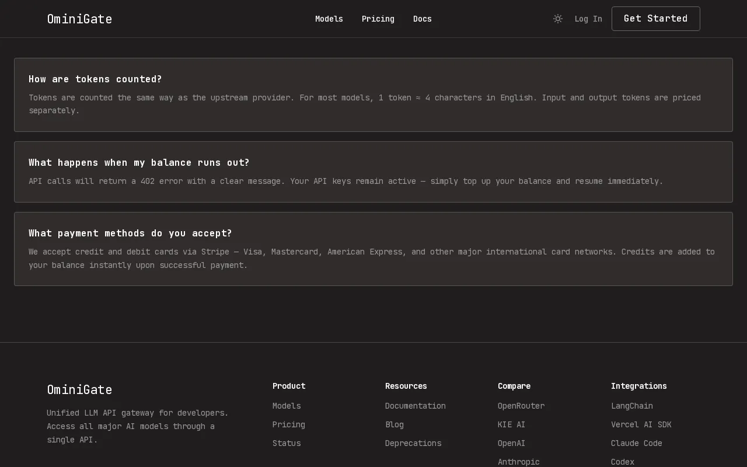Open the footer Status link
The width and height of the screenshot is (747, 467).
point(287,443)
